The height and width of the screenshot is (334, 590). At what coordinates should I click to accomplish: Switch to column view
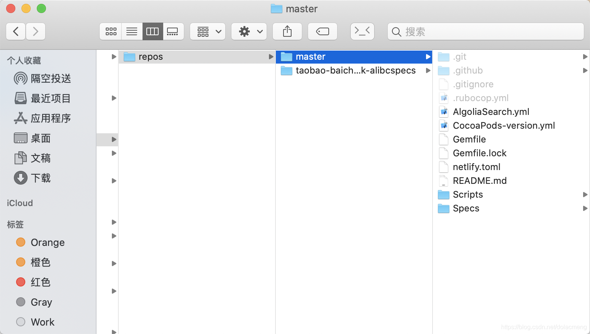pos(152,31)
